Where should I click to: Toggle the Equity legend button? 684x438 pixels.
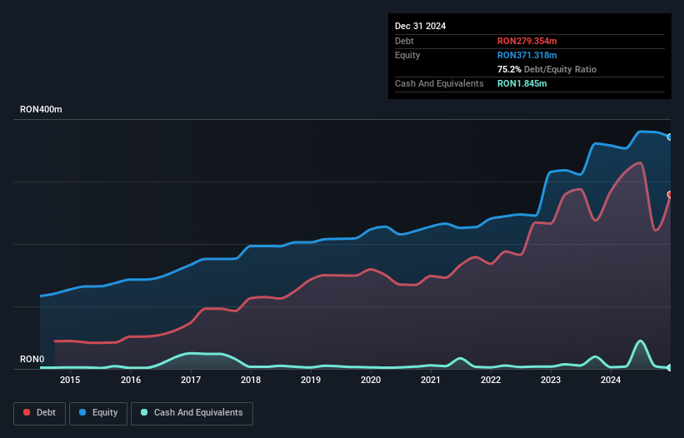[x=98, y=413]
